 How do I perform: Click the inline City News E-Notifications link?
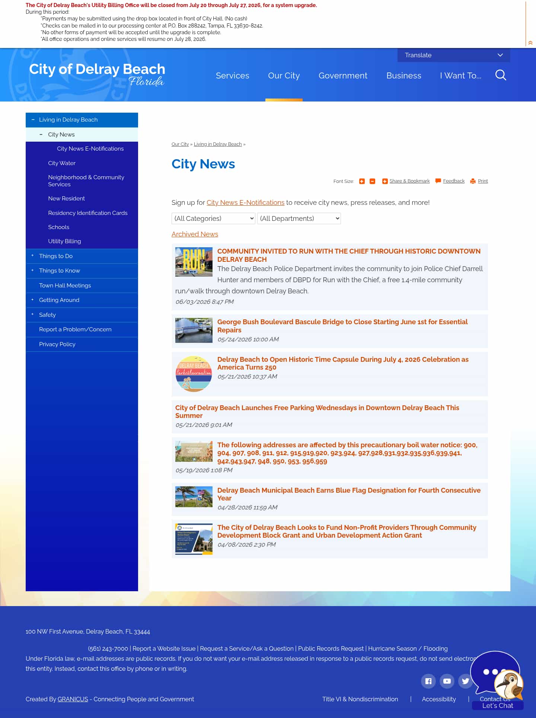pos(245,203)
